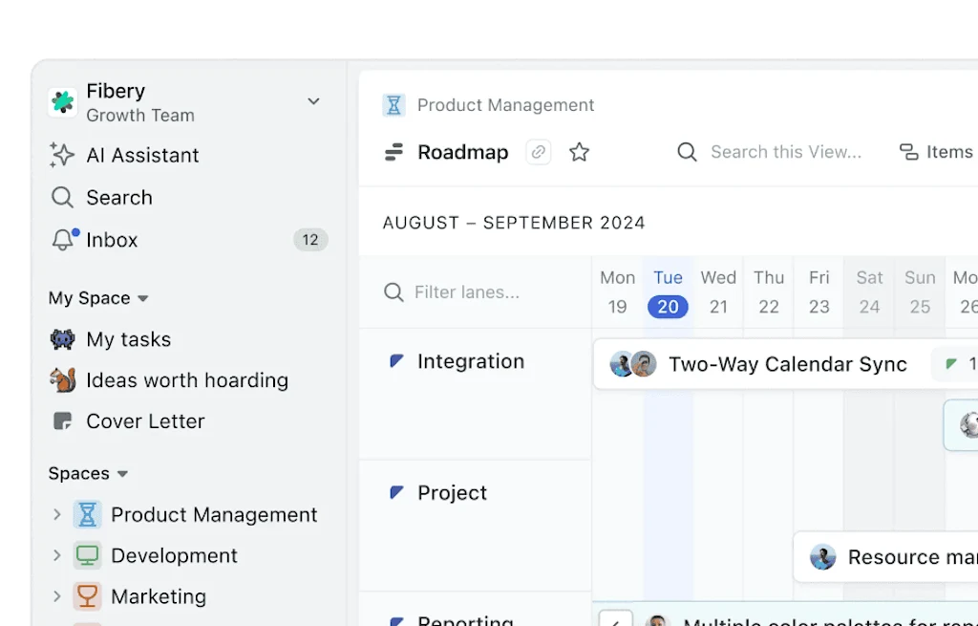Click the avatars on Two-Way Calendar Sync
The height and width of the screenshot is (626, 978).
click(632, 364)
